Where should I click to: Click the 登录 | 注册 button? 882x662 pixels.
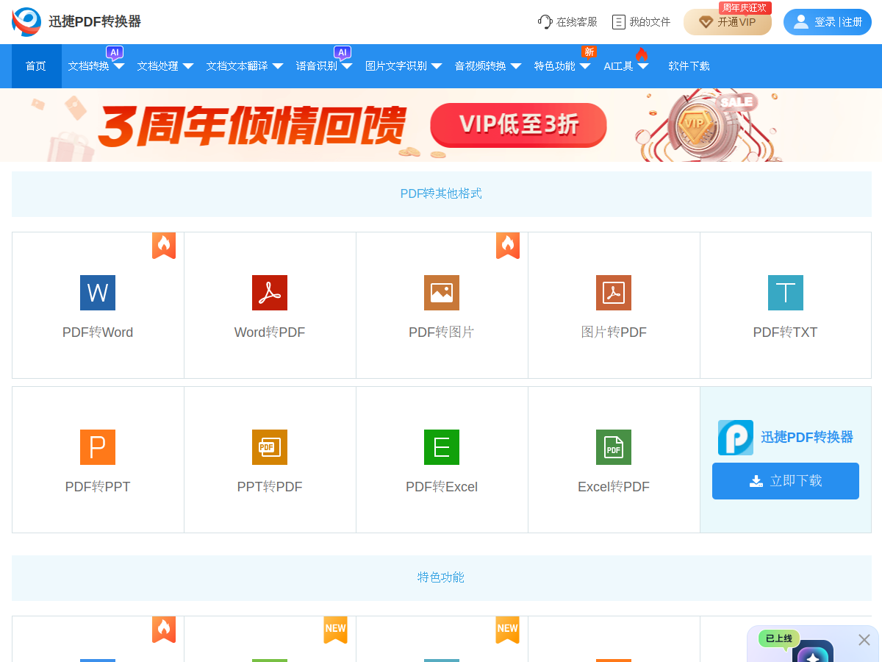coord(828,22)
